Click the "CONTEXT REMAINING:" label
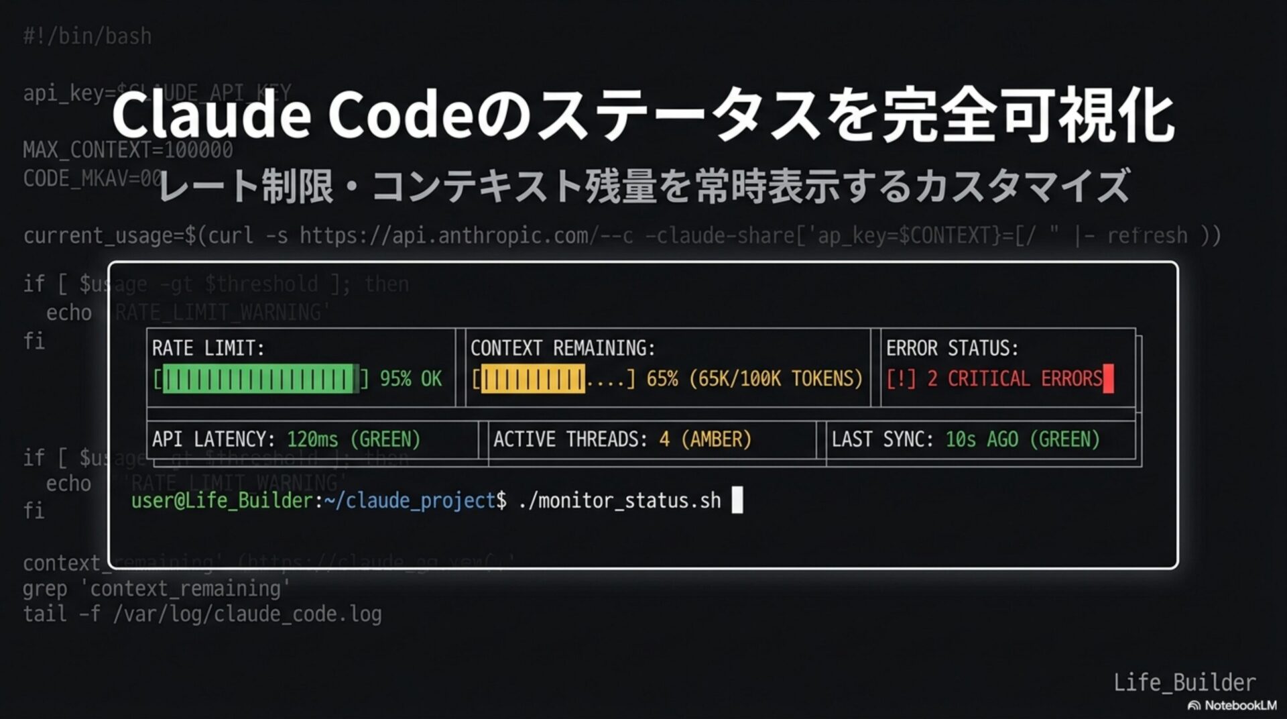Image resolution: width=1287 pixels, height=719 pixels. point(562,348)
